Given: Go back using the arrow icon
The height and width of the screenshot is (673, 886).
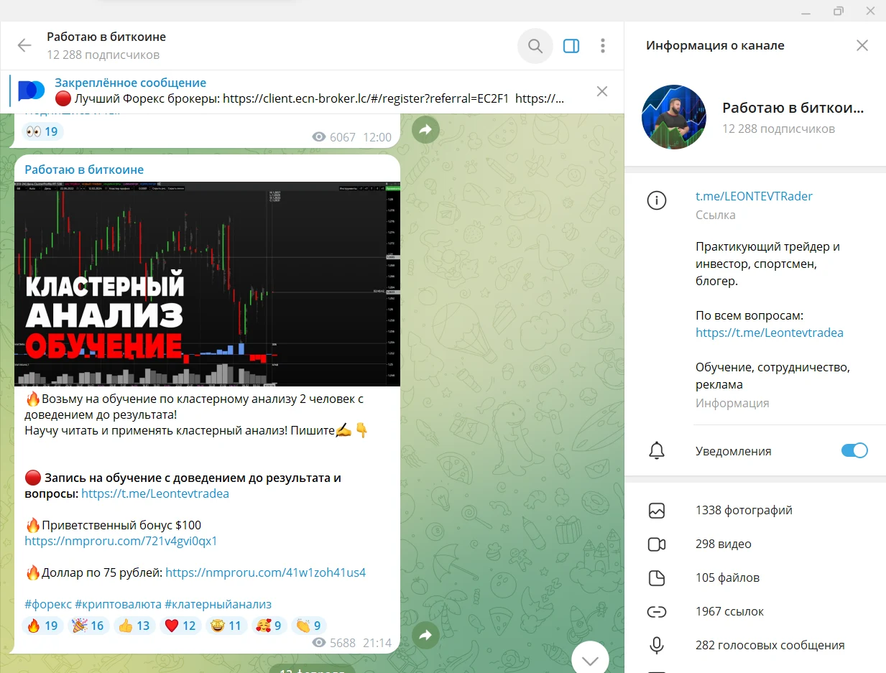Looking at the screenshot, I should pos(24,46).
